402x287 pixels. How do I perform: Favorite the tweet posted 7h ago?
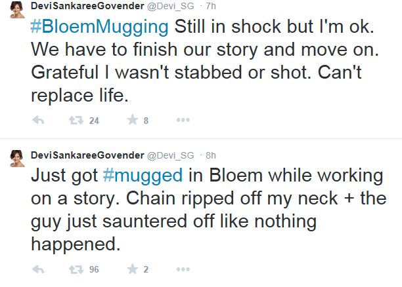(x=133, y=120)
